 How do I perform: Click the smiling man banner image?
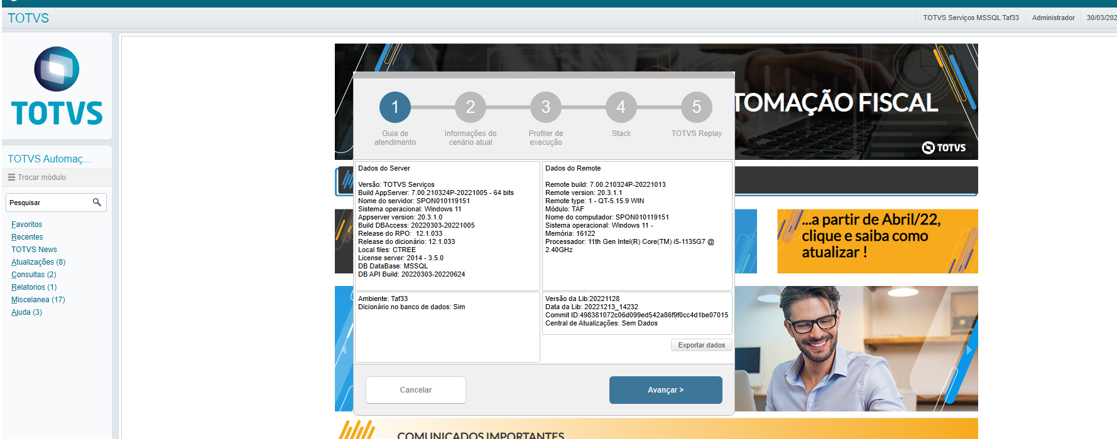(856, 349)
